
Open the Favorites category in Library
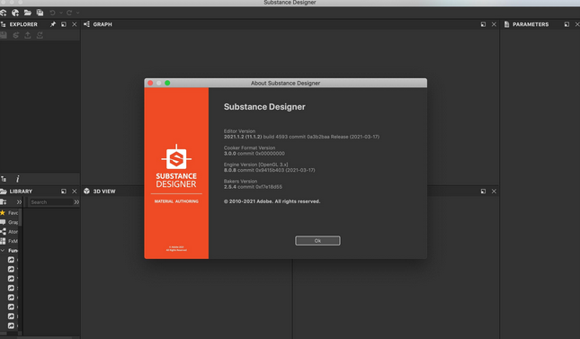click(x=9, y=213)
